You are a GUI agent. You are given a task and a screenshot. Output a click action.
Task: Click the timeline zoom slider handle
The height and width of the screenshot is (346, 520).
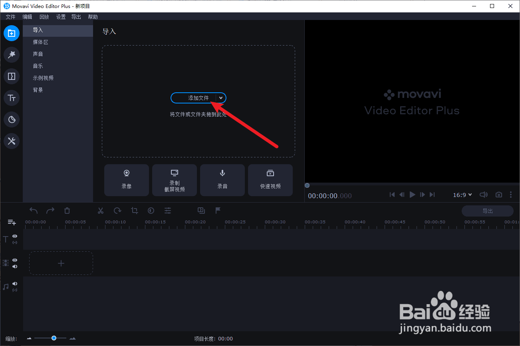(x=54, y=338)
